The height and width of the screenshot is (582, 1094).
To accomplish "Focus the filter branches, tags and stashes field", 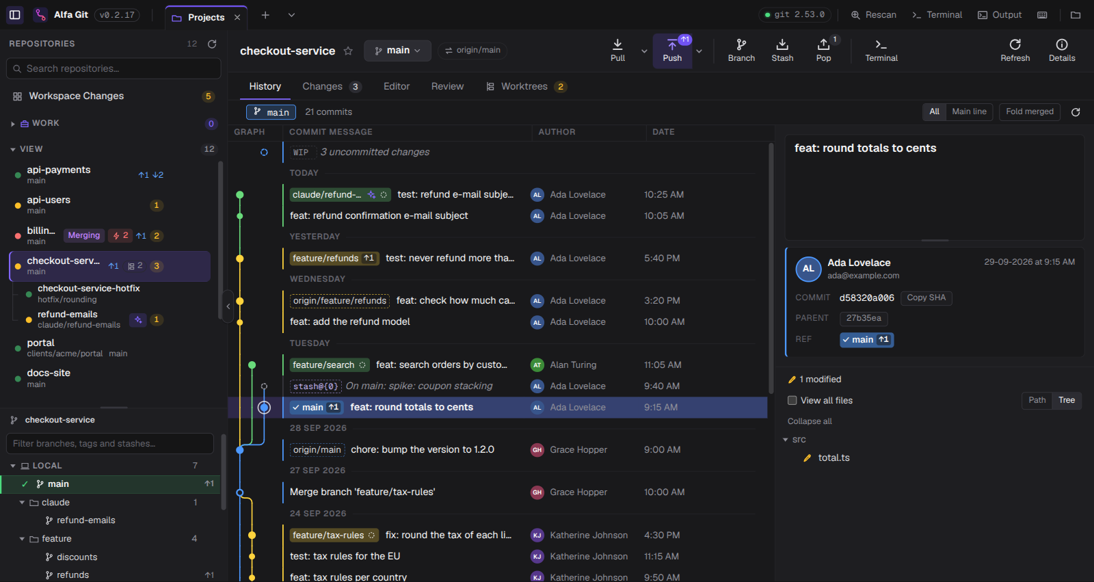I will tap(109, 444).
